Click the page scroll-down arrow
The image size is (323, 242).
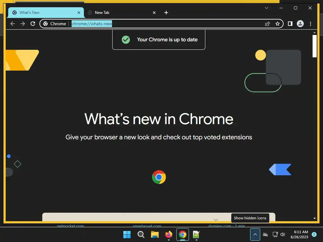(x=314, y=218)
